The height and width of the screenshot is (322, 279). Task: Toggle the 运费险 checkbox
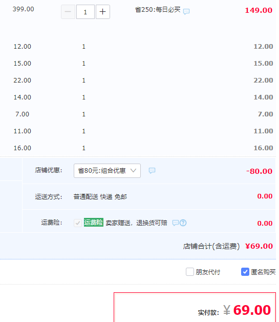pyautogui.click(x=78, y=223)
